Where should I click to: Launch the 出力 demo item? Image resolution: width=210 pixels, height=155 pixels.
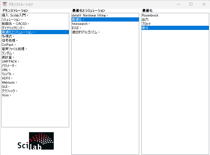(145, 20)
